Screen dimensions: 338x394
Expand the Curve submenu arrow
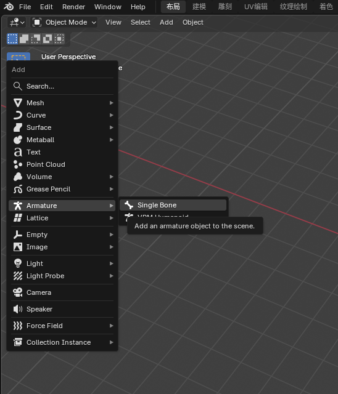(x=111, y=115)
